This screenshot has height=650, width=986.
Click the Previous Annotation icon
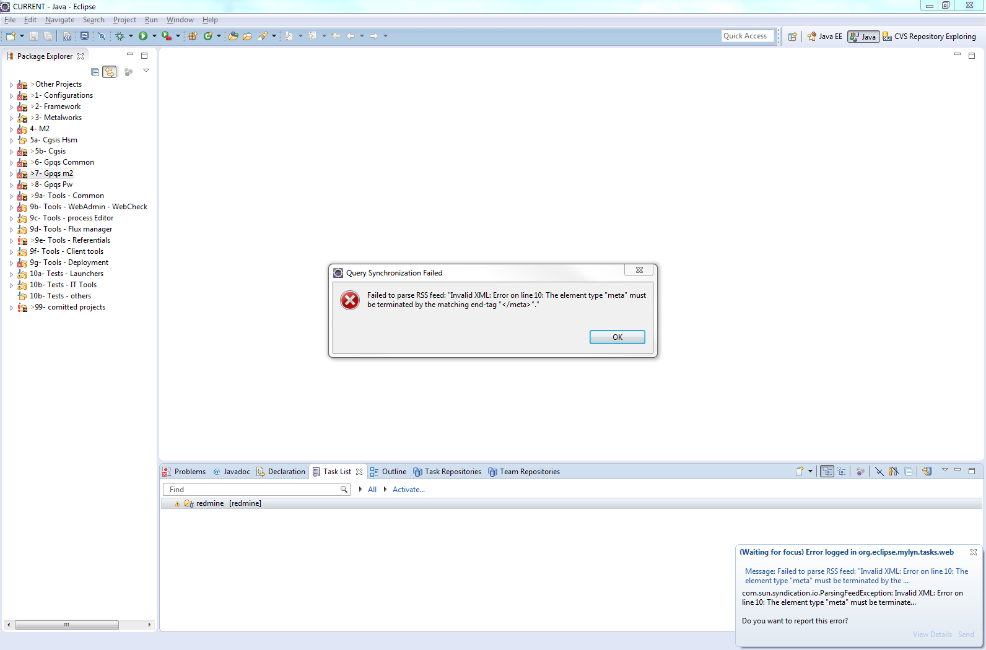313,36
